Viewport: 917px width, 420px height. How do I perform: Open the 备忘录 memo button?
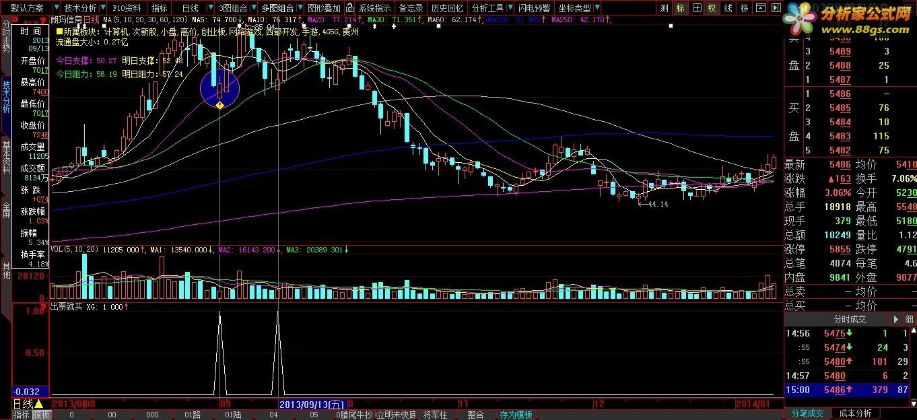[x=411, y=8]
